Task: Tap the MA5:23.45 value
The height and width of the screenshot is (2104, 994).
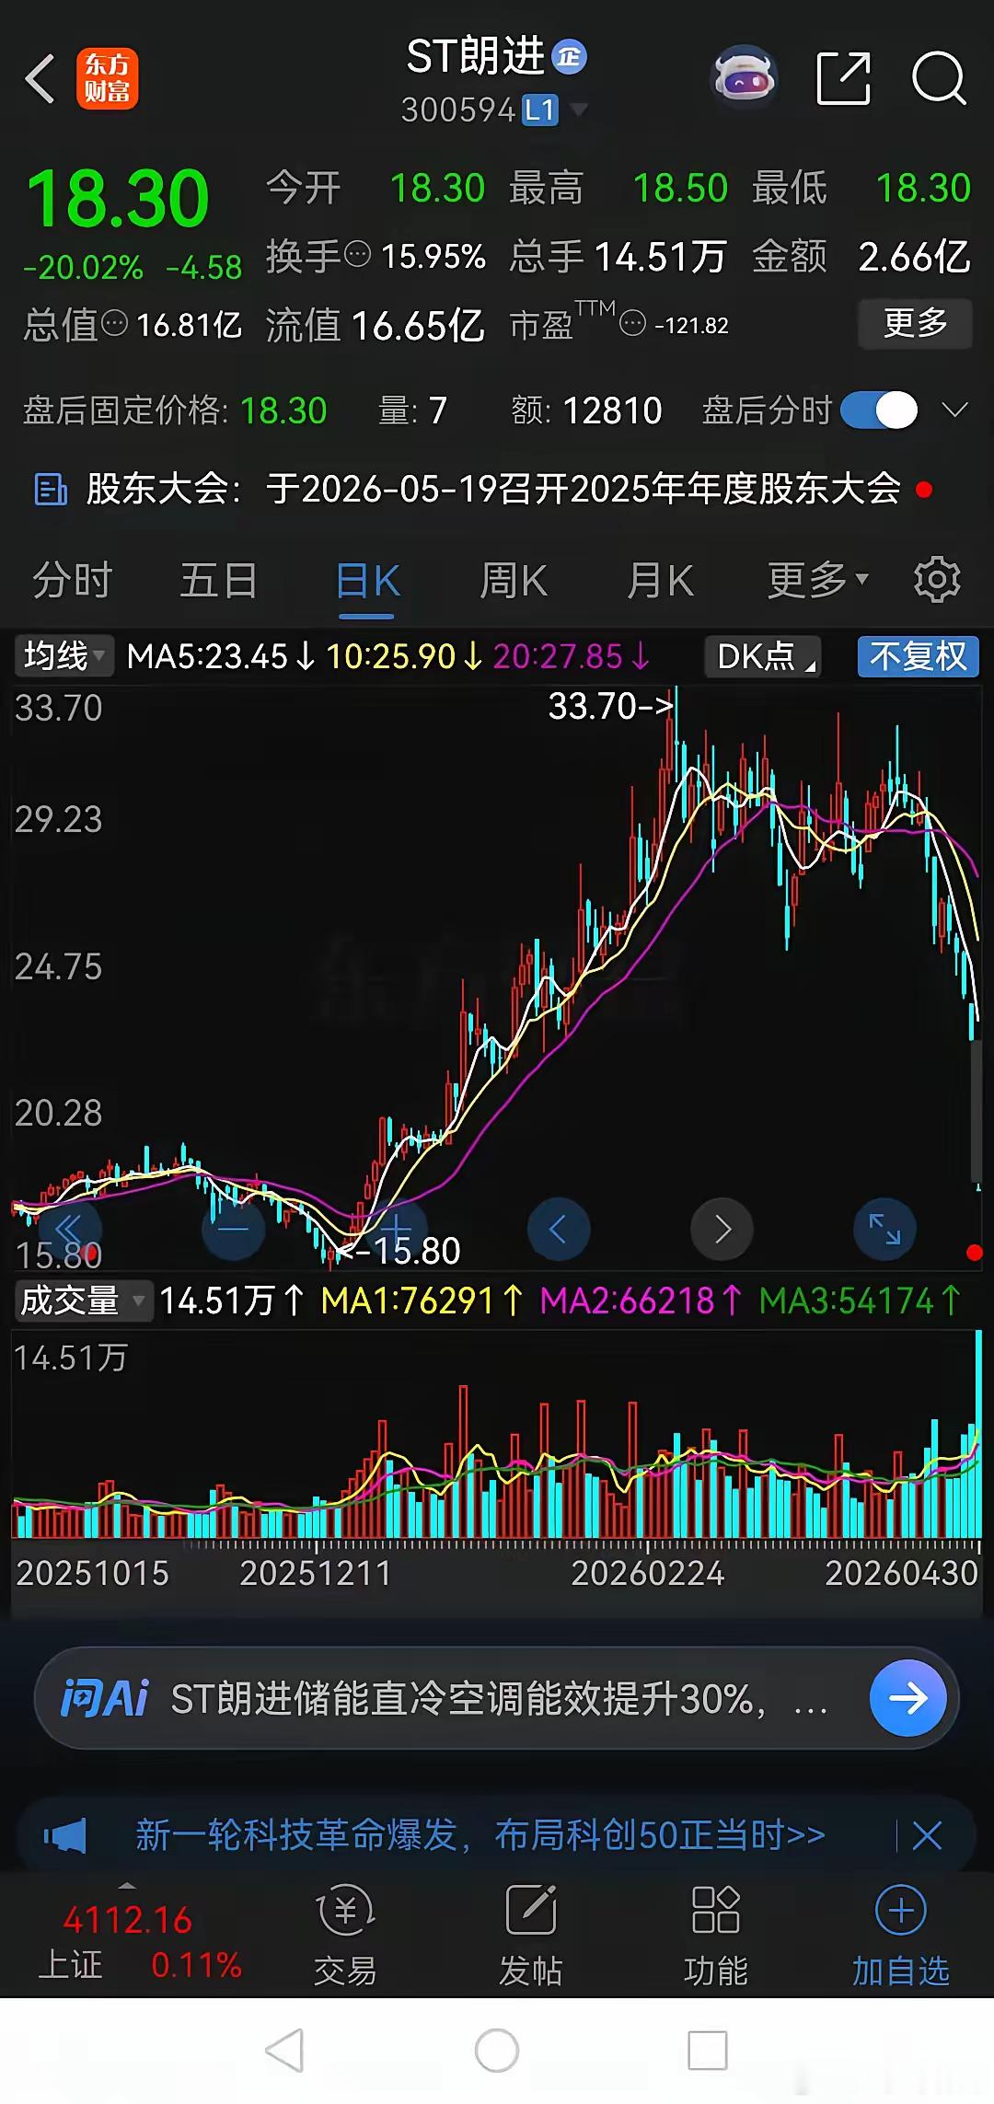Action: 207,656
